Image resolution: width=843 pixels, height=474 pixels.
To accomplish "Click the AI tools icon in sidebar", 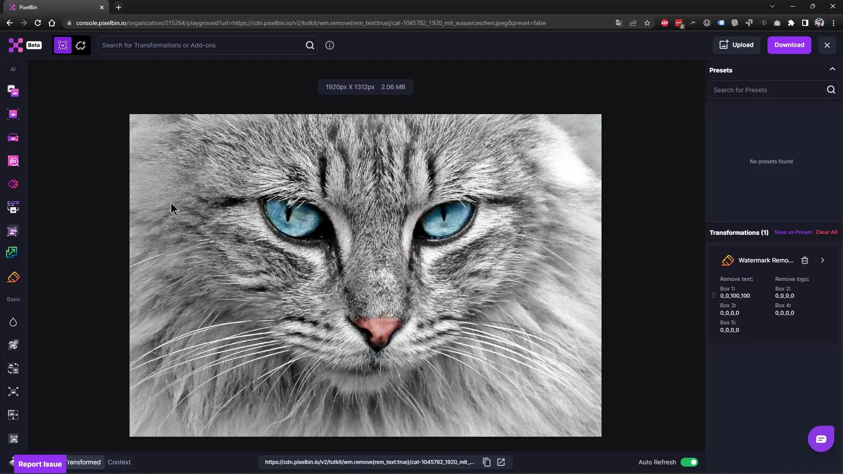I will tap(13, 69).
